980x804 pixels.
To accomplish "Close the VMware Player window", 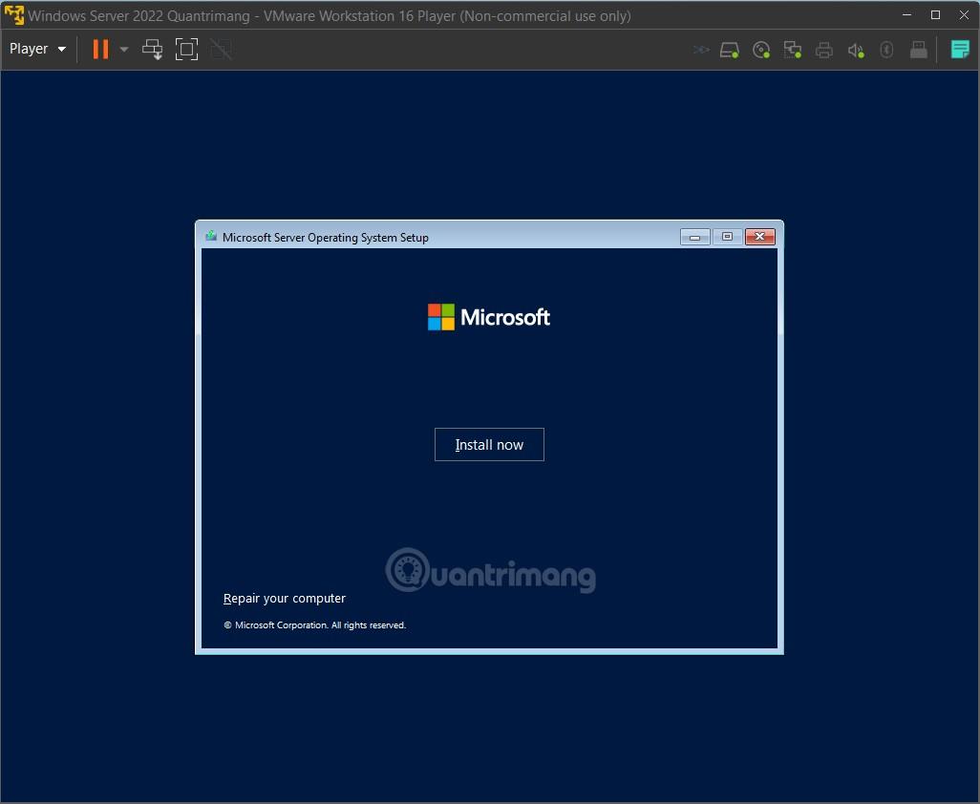I will coord(965,15).
